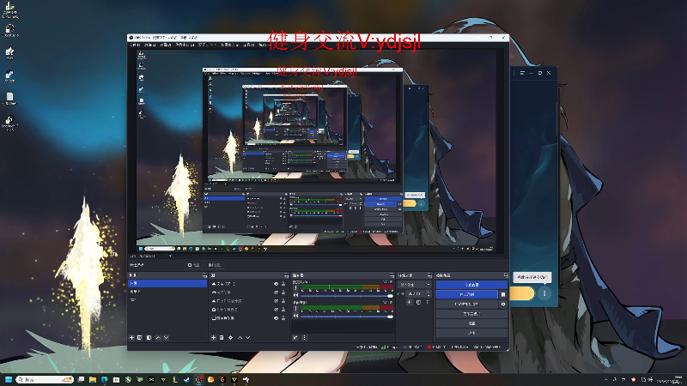Toggle visibility eye of the fourth source row
Image resolution: width=687 pixels, height=386 pixels.
pyautogui.click(x=276, y=310)
